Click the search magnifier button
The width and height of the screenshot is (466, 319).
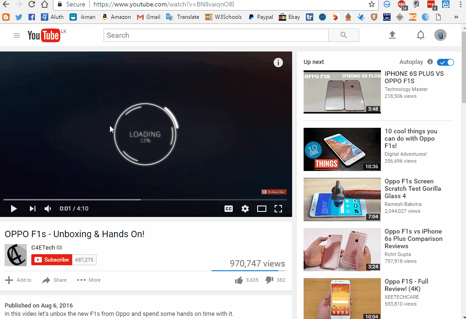344,35
